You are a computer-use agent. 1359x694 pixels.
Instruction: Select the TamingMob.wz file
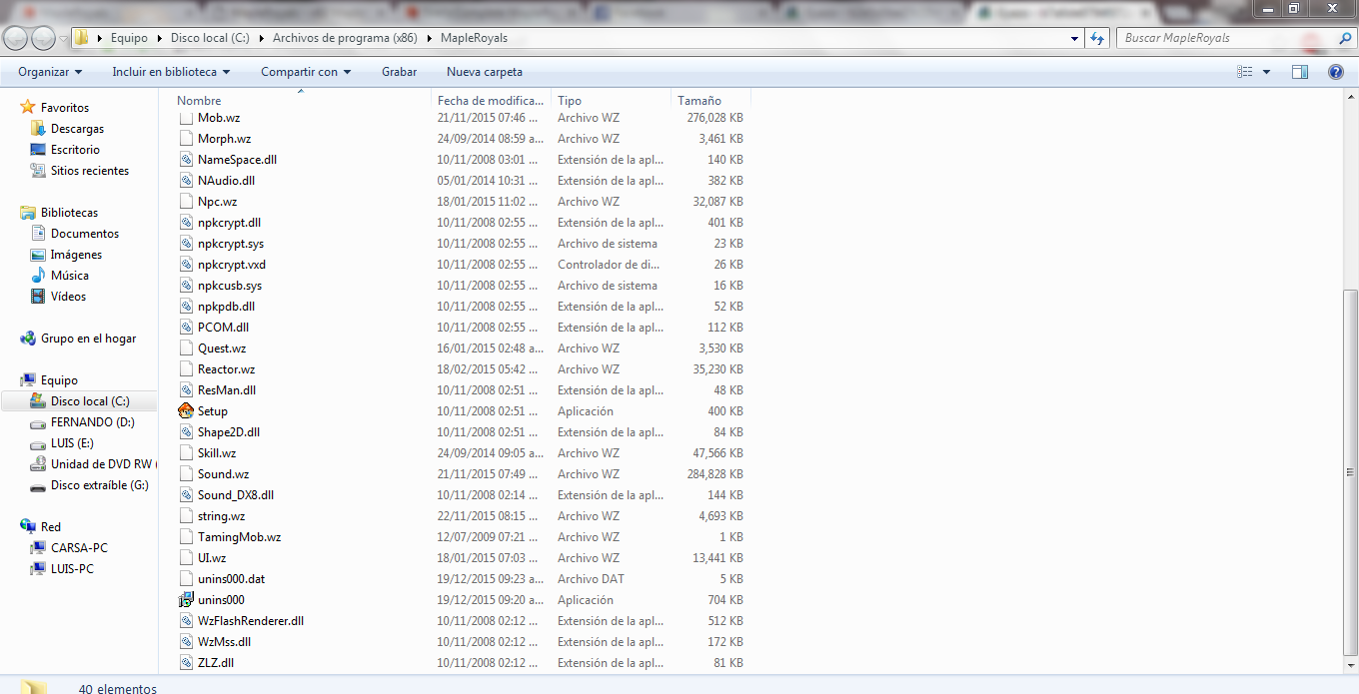pos(239,537)
